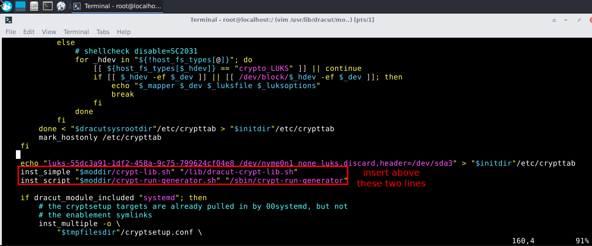Open the Help menu

pos(124,32)
